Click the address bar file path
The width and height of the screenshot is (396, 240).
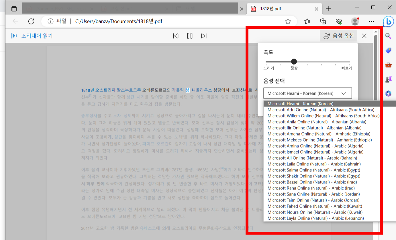(x=119, y=21)
